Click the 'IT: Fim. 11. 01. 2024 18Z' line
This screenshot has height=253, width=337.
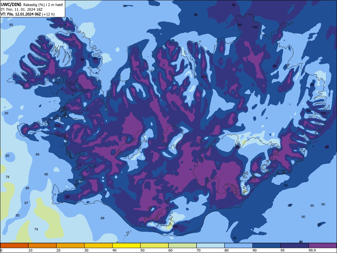click(22, 9)
